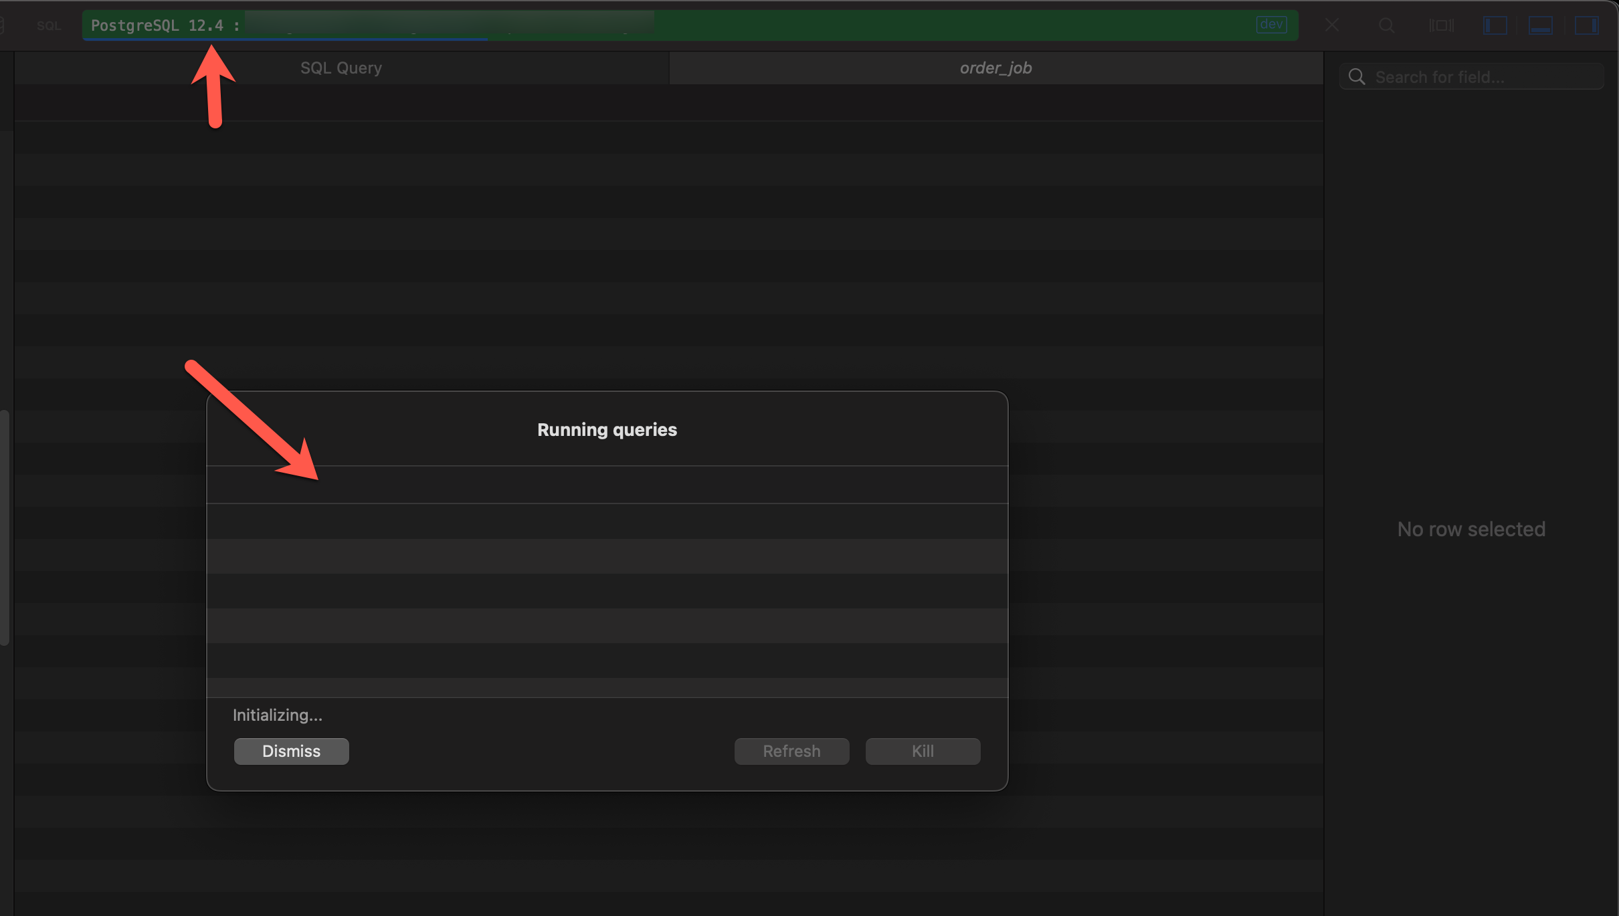Switch to the order_job tab
Viewport: 1619px width, 916px height.
point(995,68)
